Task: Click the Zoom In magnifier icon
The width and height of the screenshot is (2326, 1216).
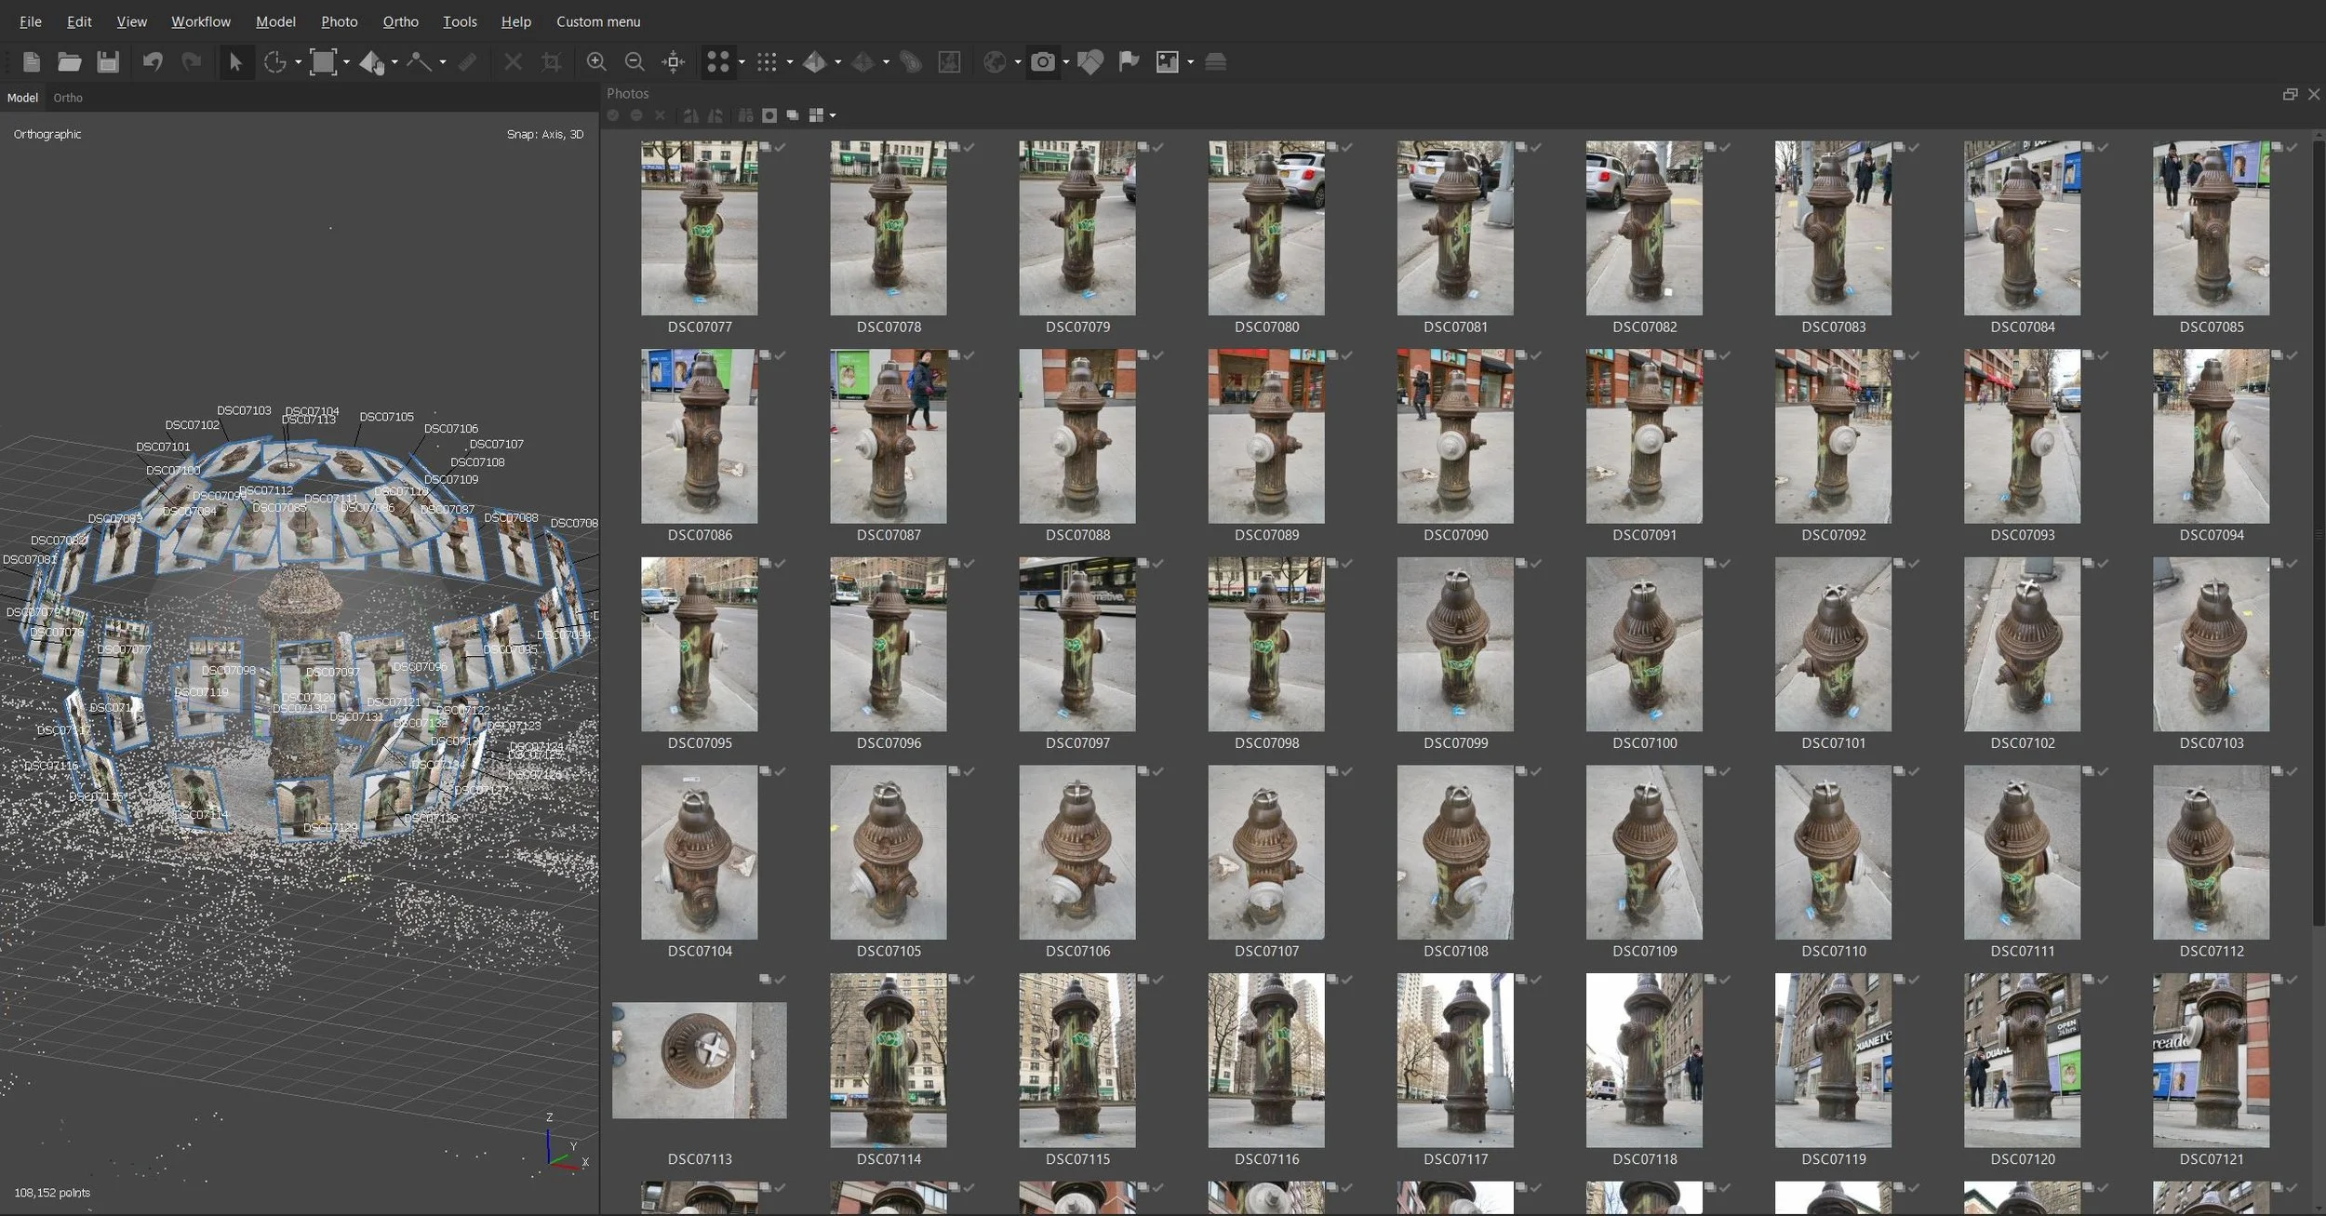Action: pos(596,62)
